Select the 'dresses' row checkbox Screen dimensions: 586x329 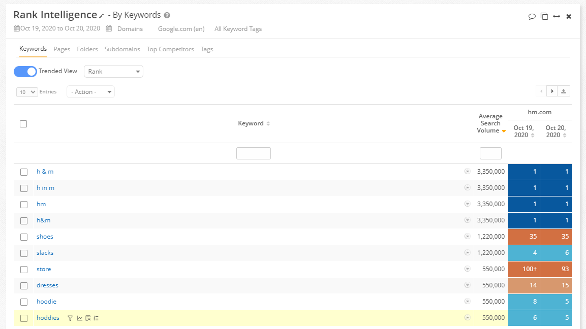pos(24,286)
